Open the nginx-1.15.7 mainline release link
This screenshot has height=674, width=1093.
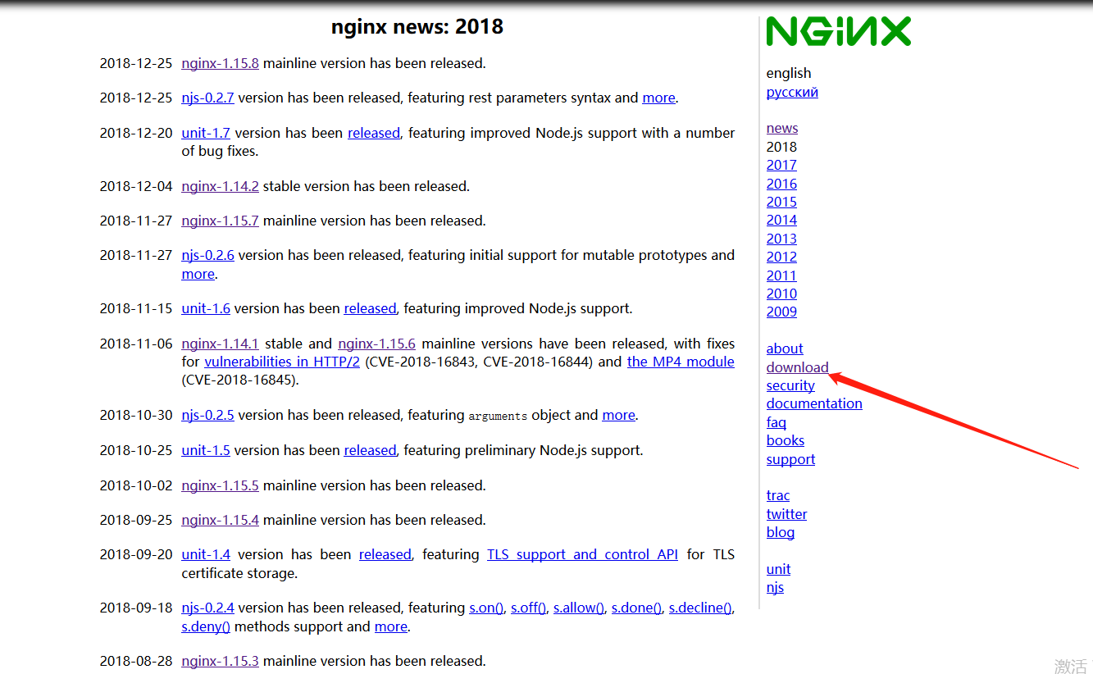pyautogui.click(x=220, y=221)
